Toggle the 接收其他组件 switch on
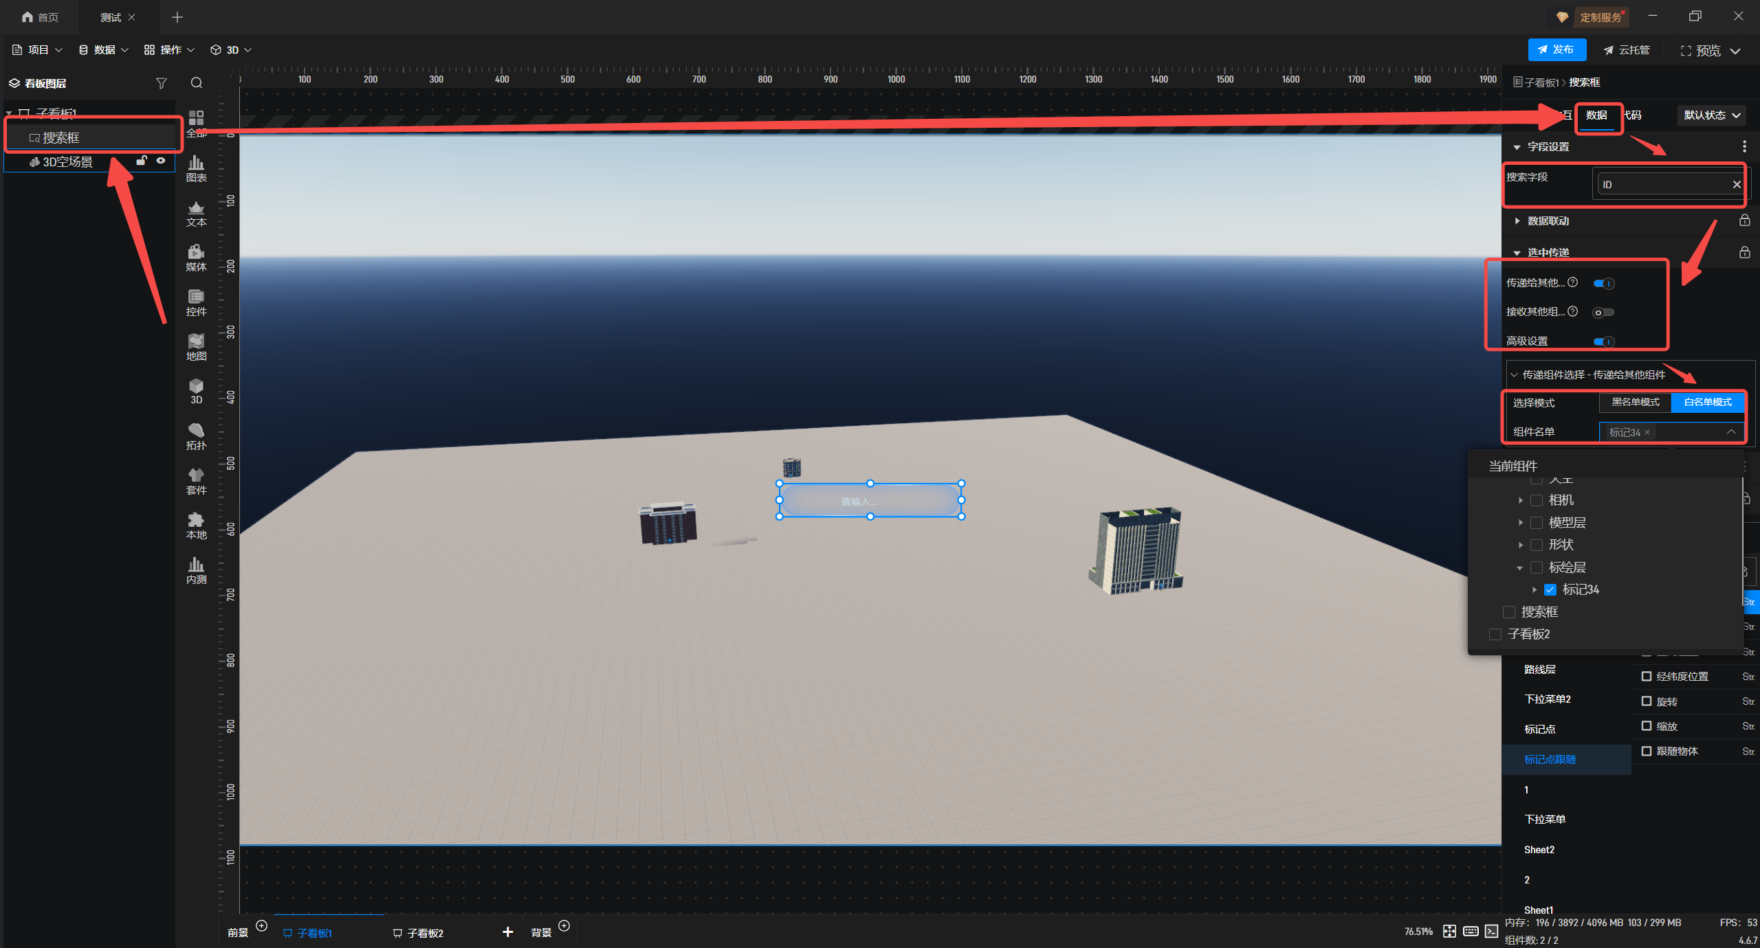 [x=1603, y=313]
